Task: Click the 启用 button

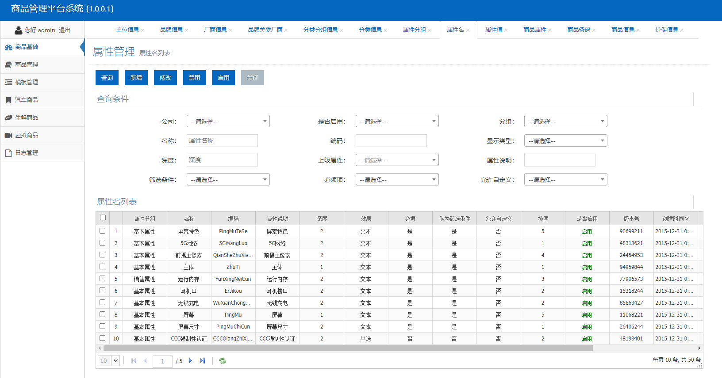Action: click(223, 78)
